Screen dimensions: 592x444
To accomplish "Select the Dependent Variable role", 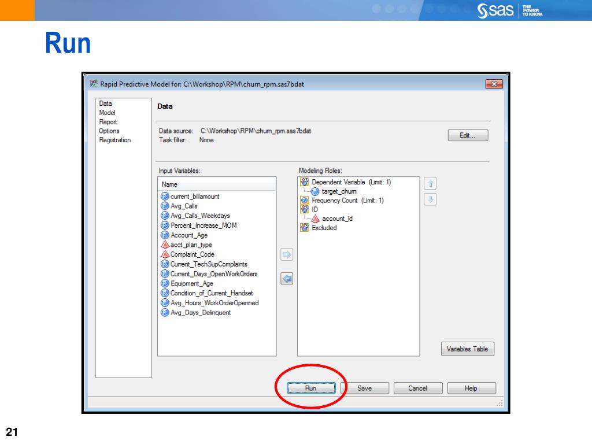I will (x=351, y=182).
